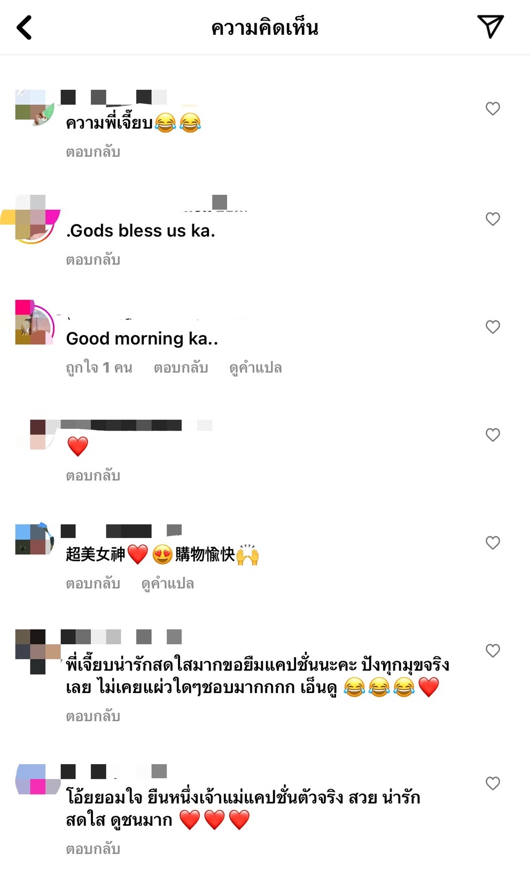Like the red heart emoji comment

click(493, 435)
